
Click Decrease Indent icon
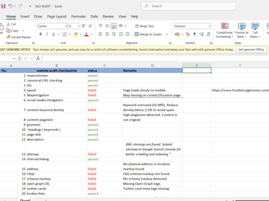click(121, 34)
